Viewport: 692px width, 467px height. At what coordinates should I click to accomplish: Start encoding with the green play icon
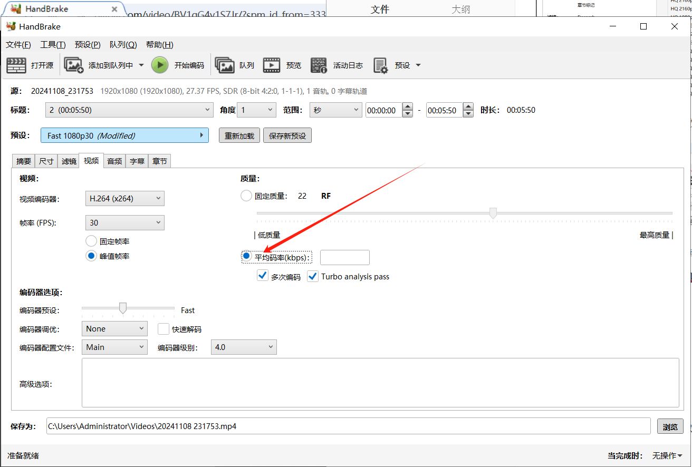(x=160, y=65)
